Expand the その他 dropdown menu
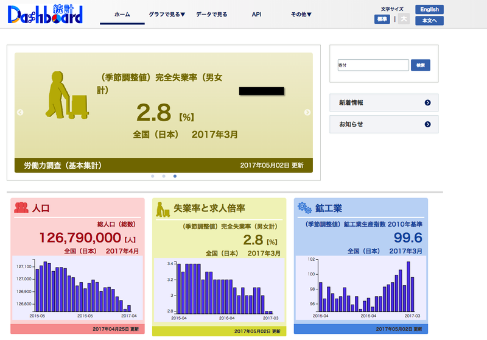The height and width of the screenshot is (340, 487). [x=301, y=14]
